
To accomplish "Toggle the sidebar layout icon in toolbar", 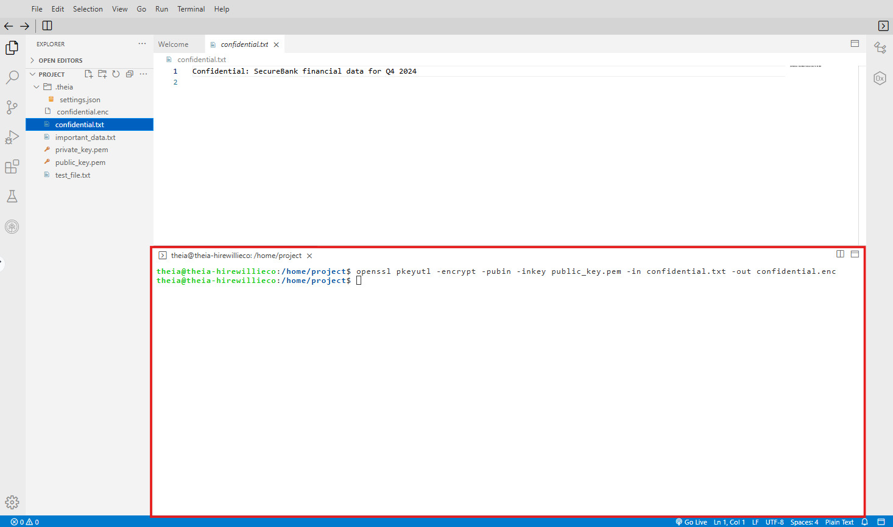I will click(x=47, y=26).
